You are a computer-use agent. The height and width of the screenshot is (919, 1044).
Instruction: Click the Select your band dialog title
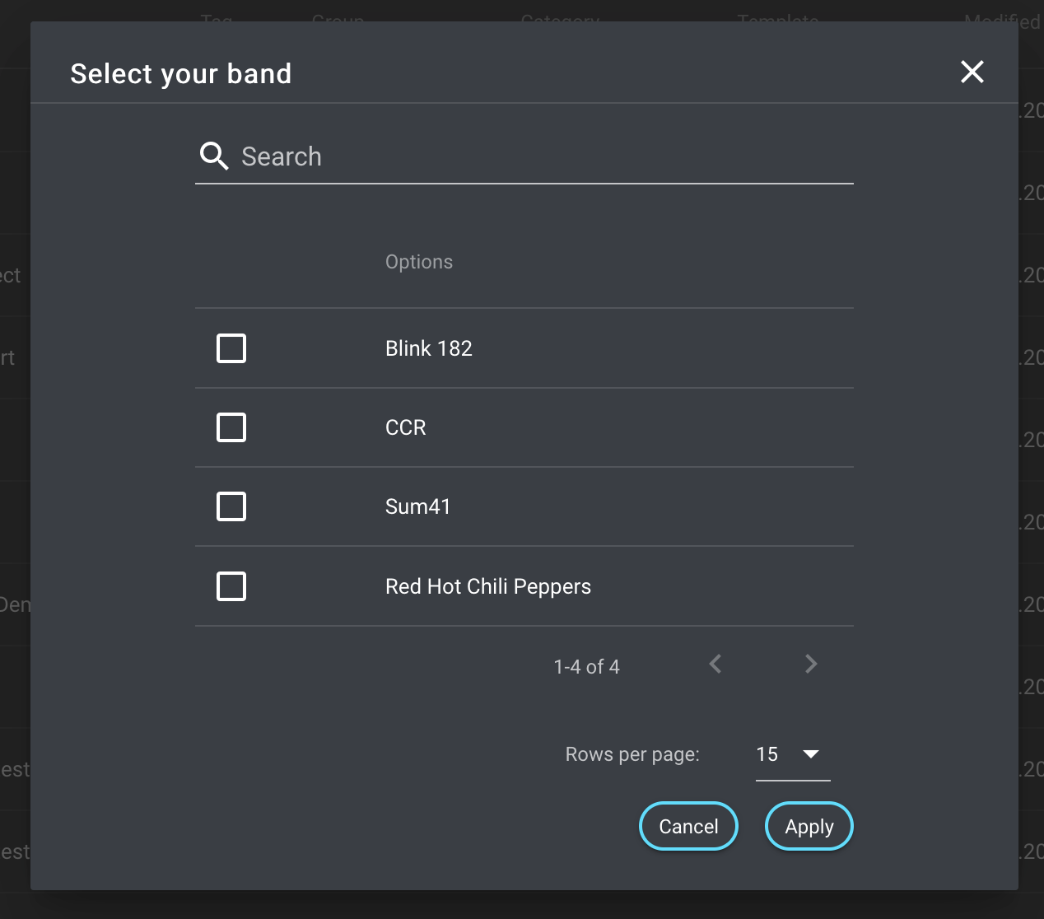(181, 74)
